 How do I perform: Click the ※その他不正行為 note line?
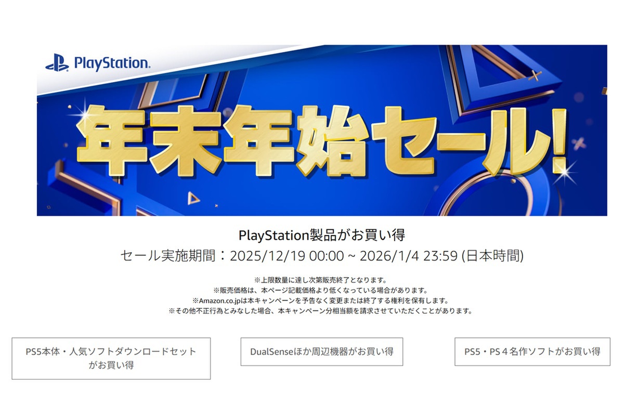click(x=322, y=311)
